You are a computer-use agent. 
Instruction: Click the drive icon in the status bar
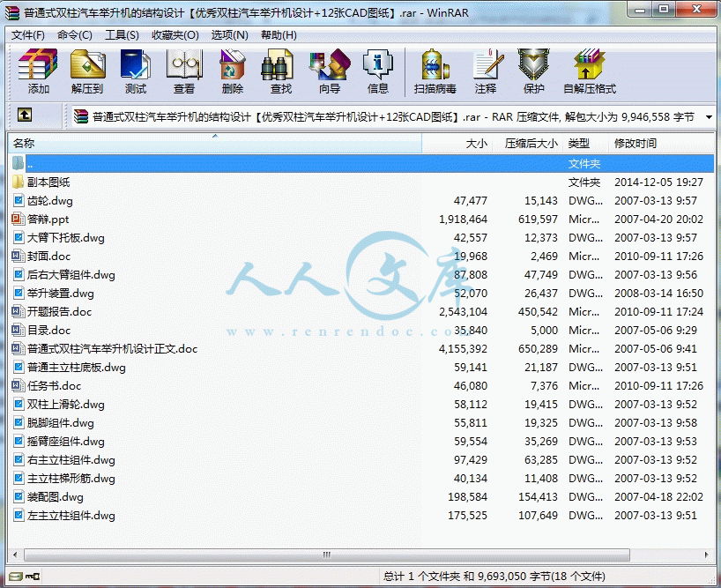(x=16, y=576)
